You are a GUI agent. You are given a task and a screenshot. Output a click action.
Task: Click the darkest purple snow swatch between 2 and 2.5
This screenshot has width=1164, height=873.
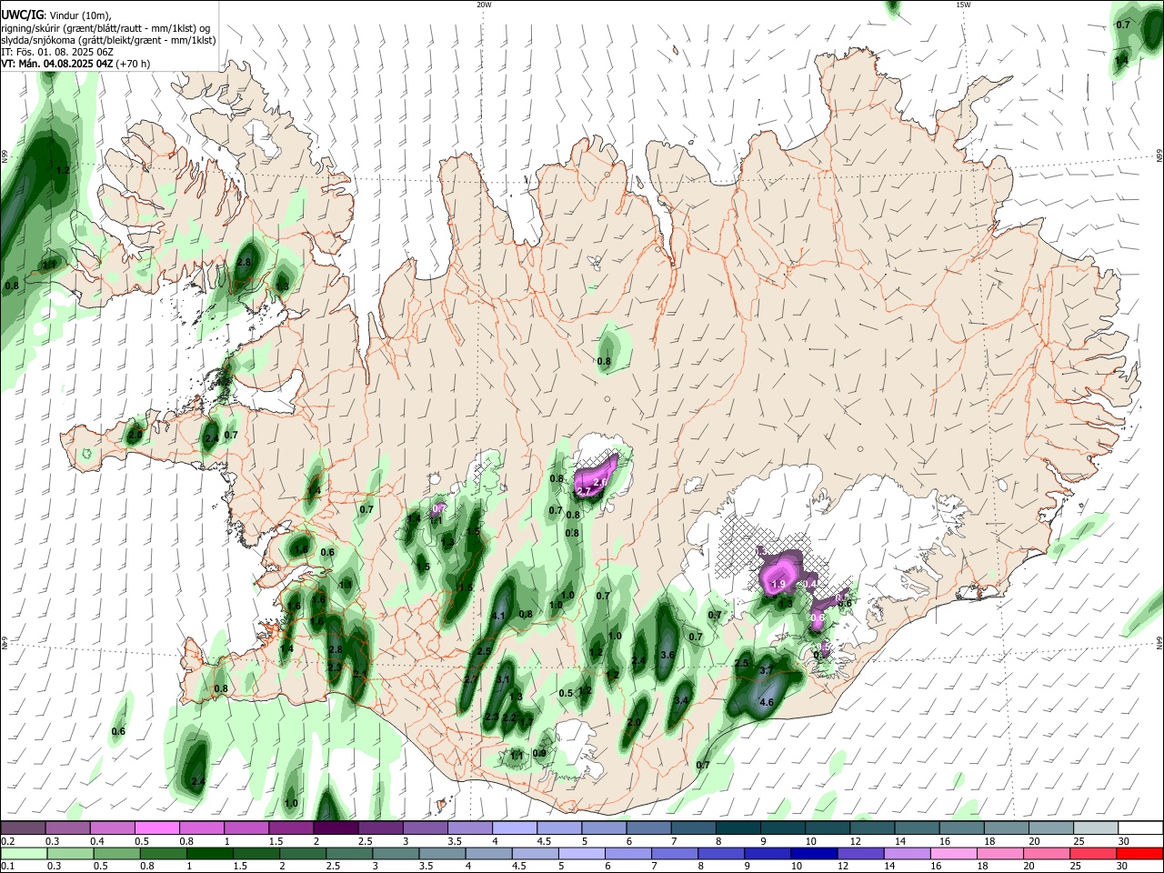(x=336, y=828)
